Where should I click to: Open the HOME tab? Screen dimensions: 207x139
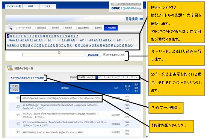pos(31,6)
